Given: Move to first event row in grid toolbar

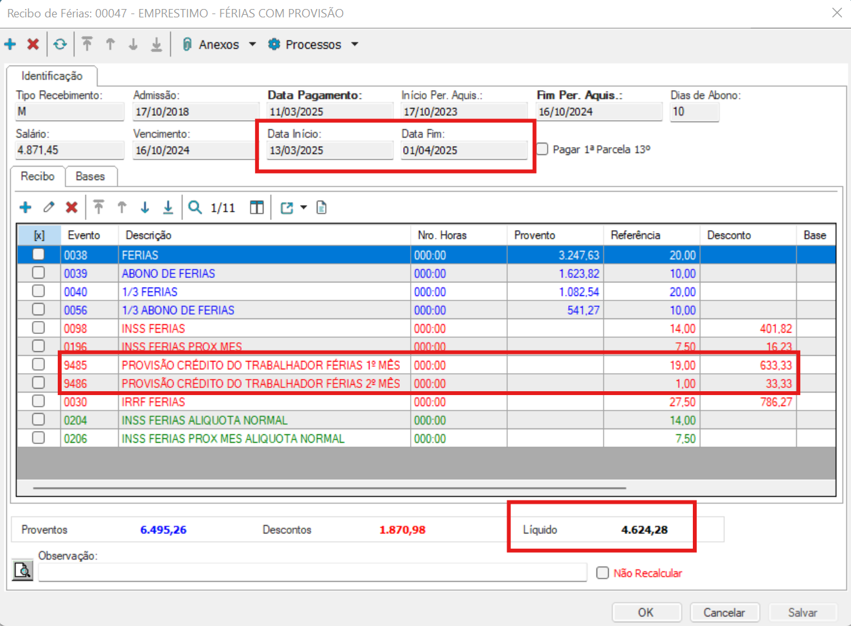Looking at the screenshot, I should [x=98, y=207].
